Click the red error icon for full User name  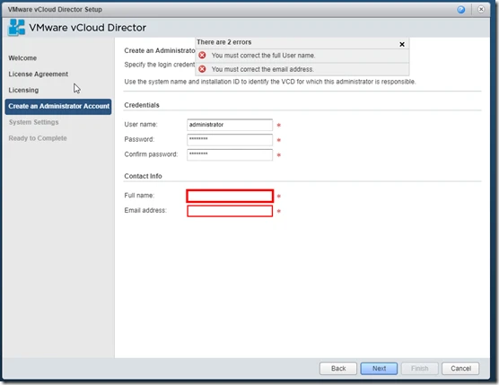[x=202, y=55]
